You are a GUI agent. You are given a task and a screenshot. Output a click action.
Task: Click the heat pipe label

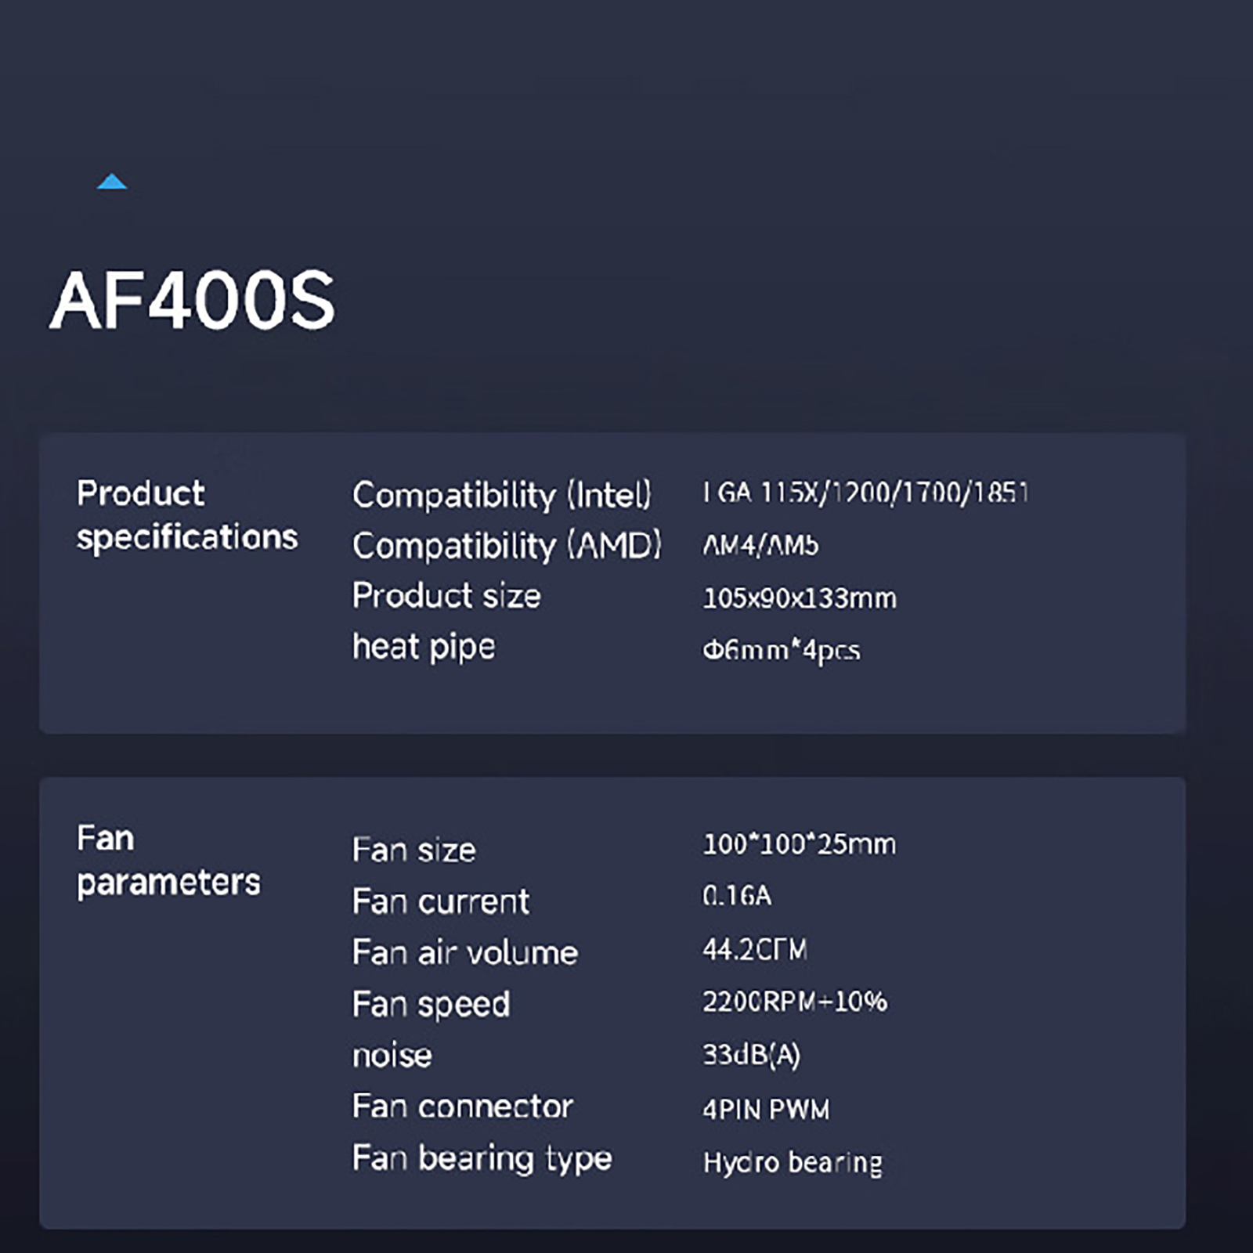[x=424, y=648]
